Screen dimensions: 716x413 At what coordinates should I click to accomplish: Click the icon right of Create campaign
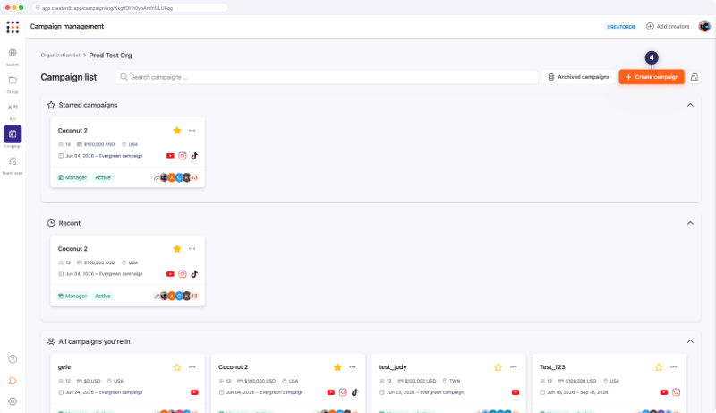click(695, 77)
